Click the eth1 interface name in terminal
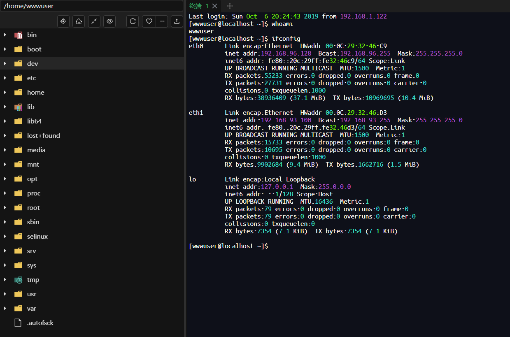Screen dimensions: 510x337 coord(196,113)
